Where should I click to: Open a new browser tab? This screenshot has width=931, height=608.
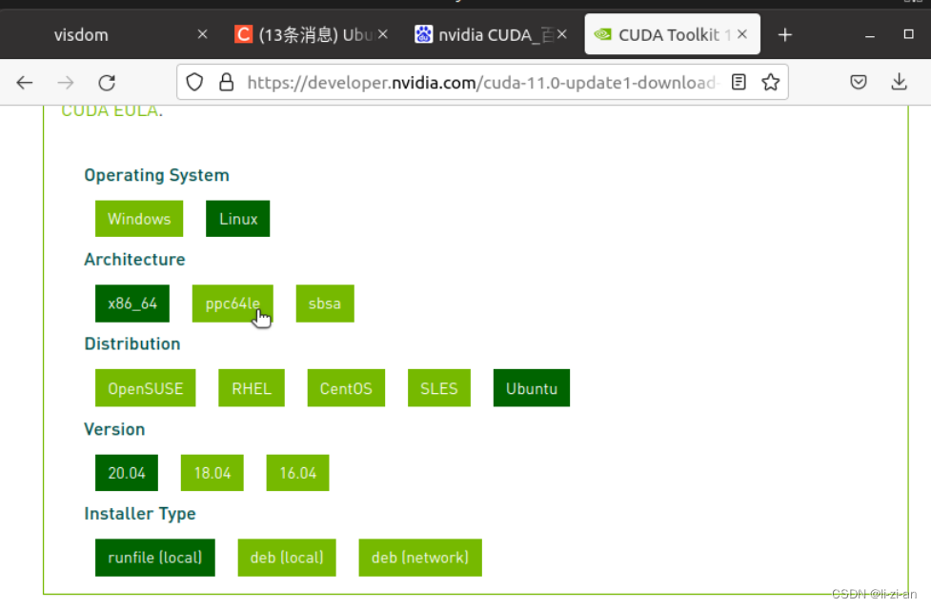pos(784,34)
